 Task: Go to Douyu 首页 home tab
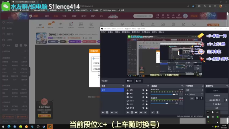coord(47,16)
